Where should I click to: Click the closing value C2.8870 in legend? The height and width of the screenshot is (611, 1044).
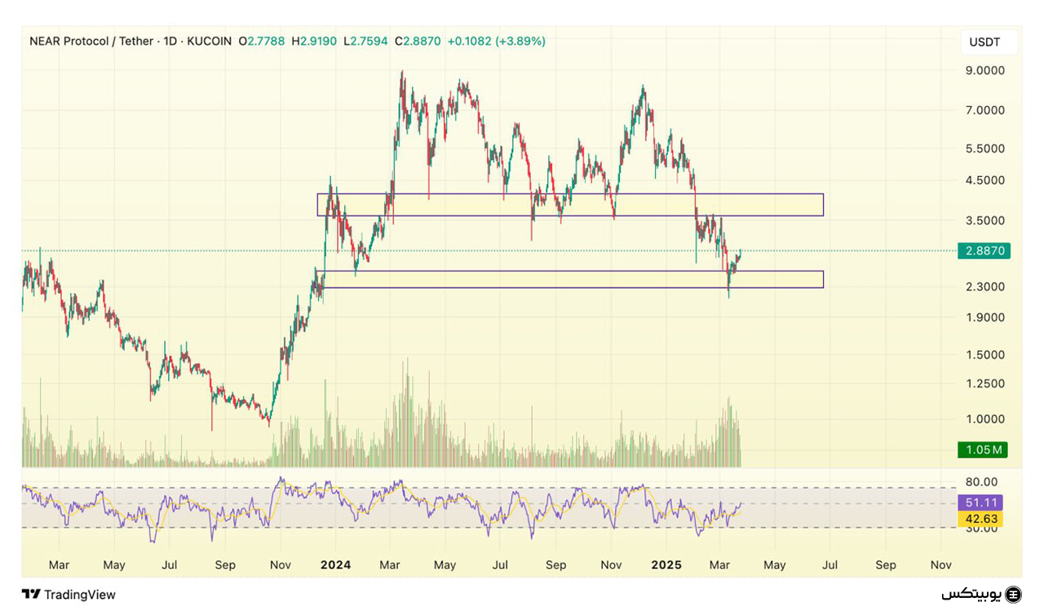point(418,41)
